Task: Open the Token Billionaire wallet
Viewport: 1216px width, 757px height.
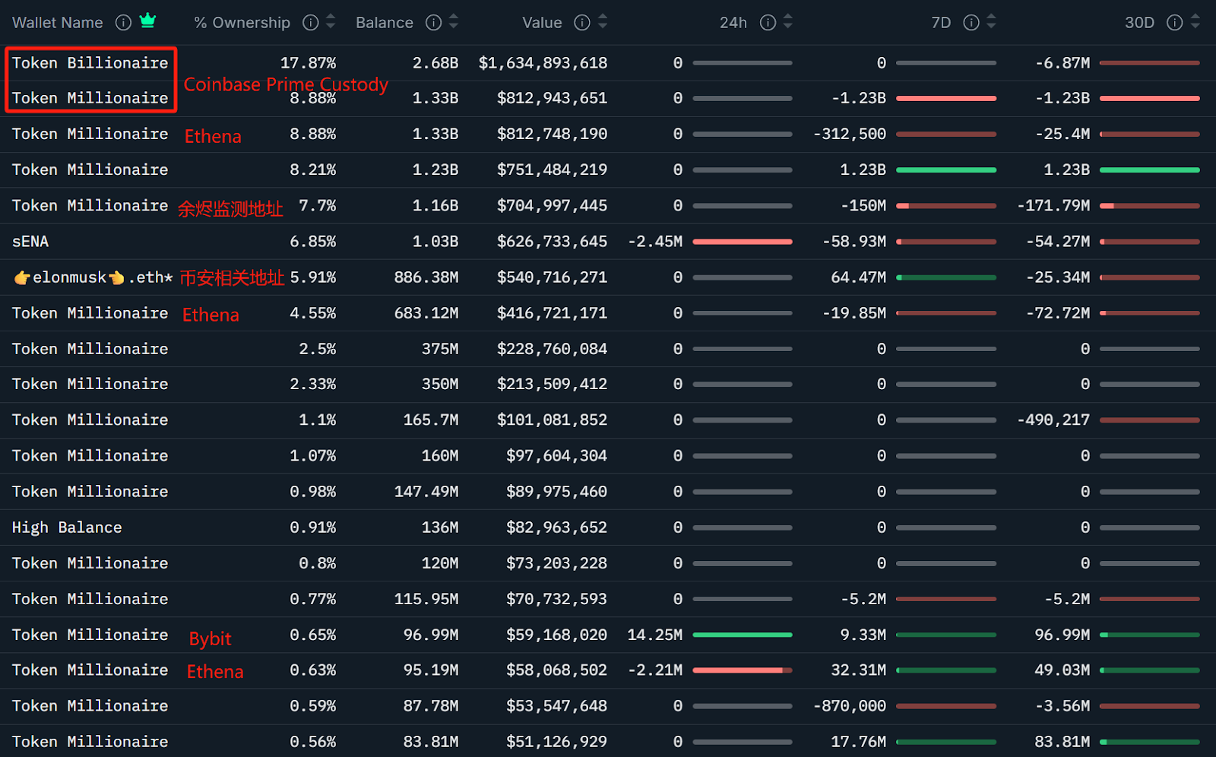Action: [90, 63]
